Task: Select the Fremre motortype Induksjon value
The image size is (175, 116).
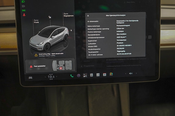Action: [x=120, y=31]
